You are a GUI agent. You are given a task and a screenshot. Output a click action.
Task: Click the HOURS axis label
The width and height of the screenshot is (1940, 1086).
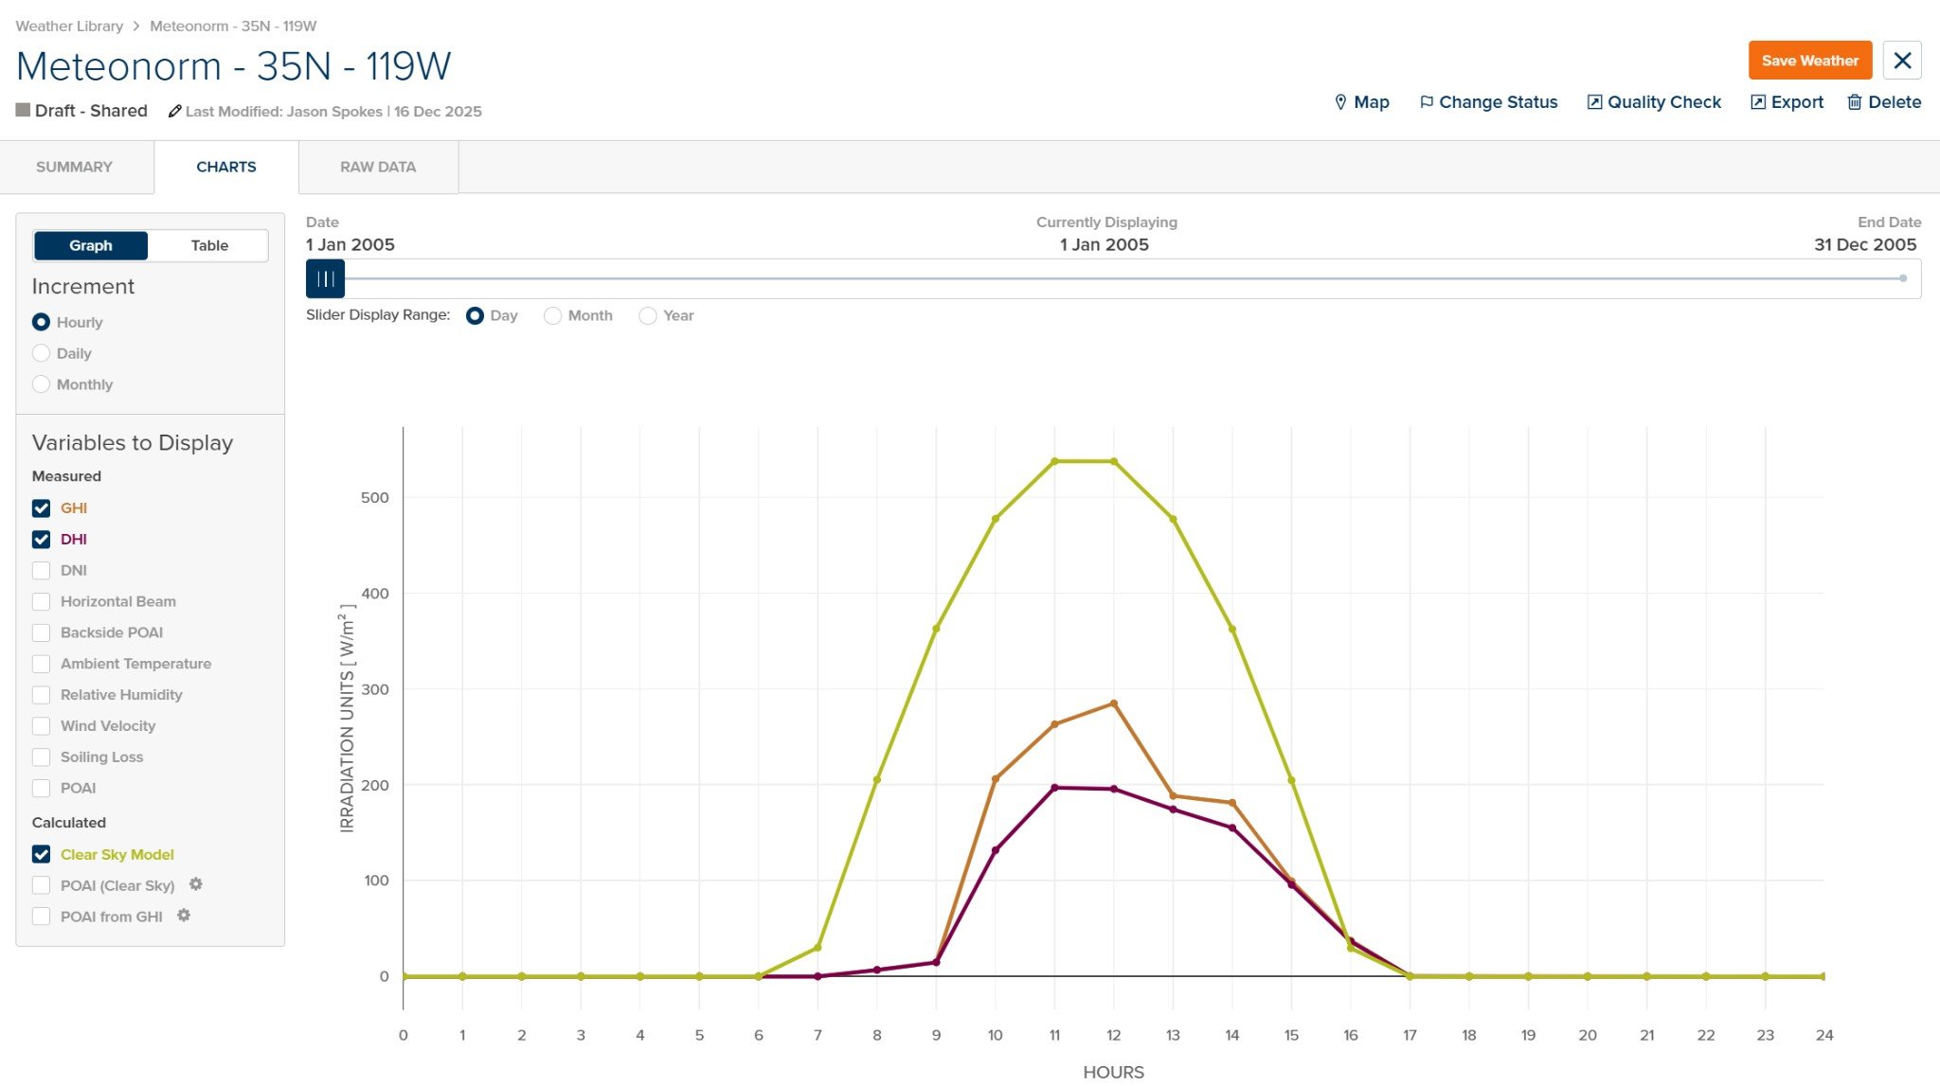coord(1114,1072)
